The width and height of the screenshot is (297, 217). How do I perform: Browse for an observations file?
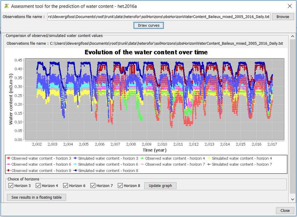click(x=283, y=17)
